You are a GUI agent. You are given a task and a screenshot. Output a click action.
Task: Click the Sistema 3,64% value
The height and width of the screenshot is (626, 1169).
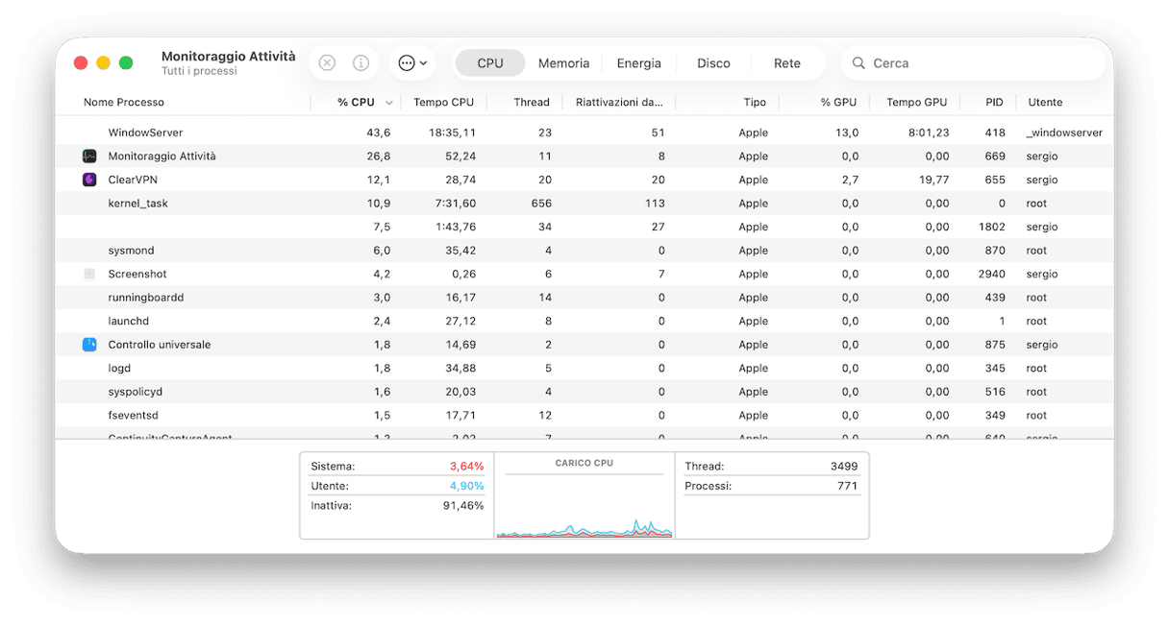(x=467, y=466)
